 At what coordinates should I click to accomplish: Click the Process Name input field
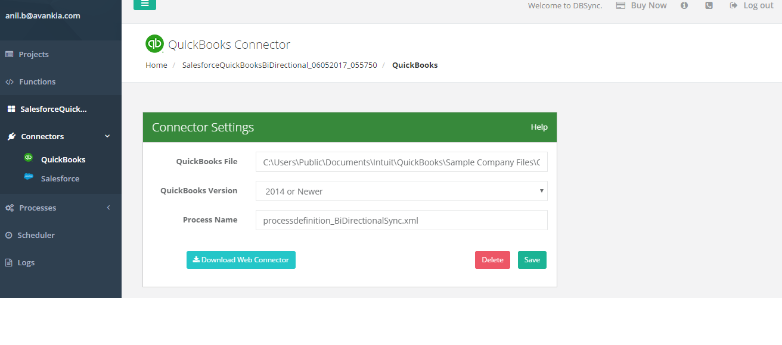coord(401,220)
